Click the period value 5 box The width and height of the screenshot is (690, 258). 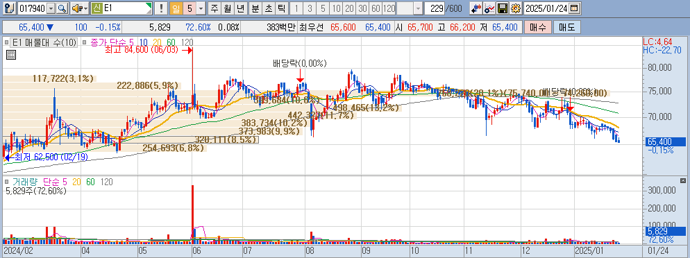(x=190, y=8)
